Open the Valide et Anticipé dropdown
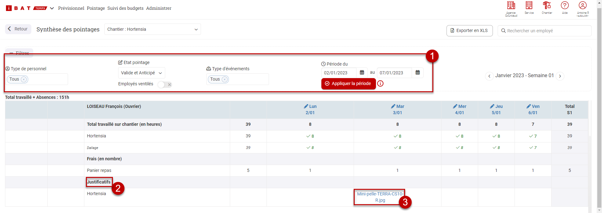Viewport: 602px width, 213px height. pyautogui.click(x=141, y=73)
